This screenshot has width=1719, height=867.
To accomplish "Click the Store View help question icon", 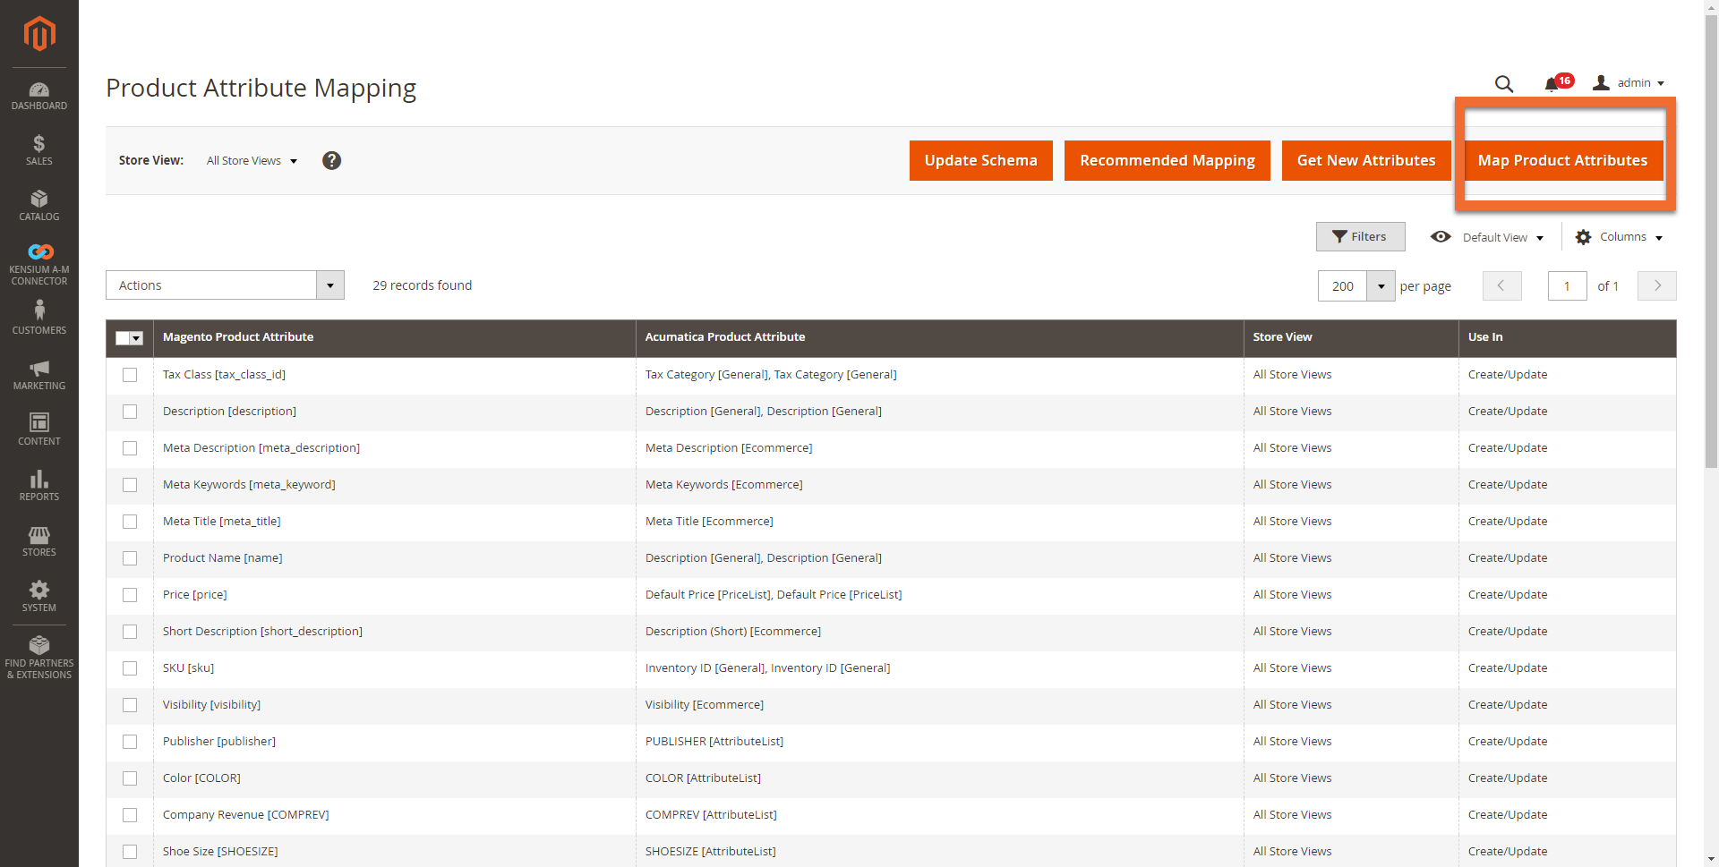I will (x=331, y=160).
